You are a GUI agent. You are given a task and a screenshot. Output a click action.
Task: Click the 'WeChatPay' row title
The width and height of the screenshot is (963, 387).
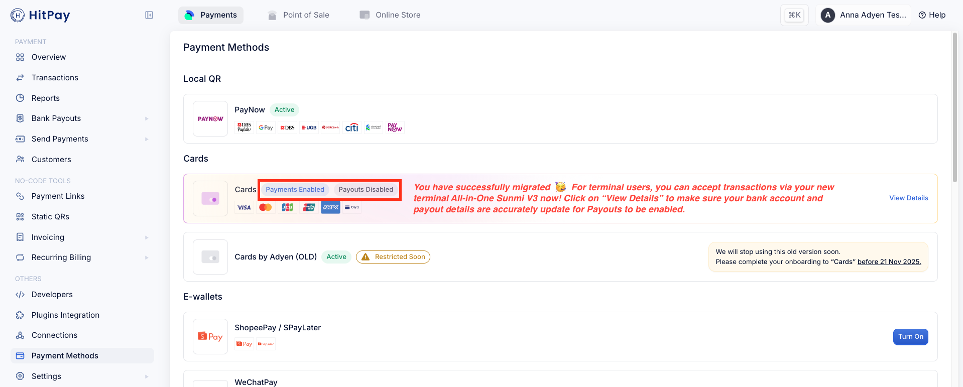(256, 382)
